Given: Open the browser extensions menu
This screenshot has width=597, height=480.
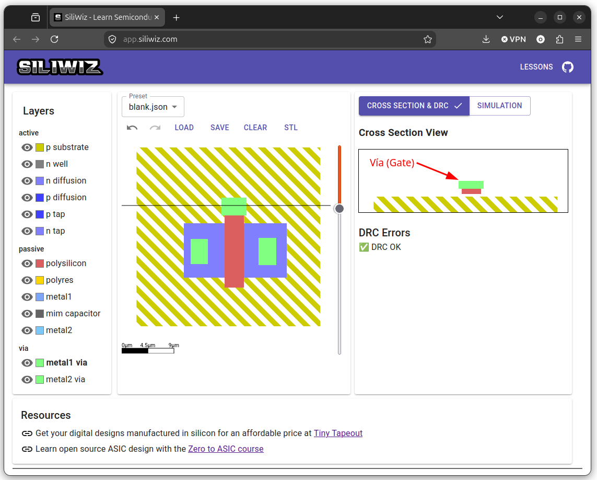Looking at the screenshot, I should pyautogui.click(x=559, y=39).
